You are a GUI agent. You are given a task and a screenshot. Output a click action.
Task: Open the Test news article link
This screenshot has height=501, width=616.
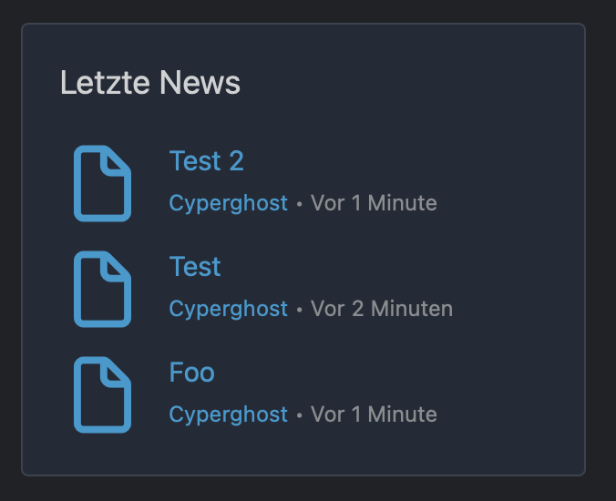(x=195, y=267)
